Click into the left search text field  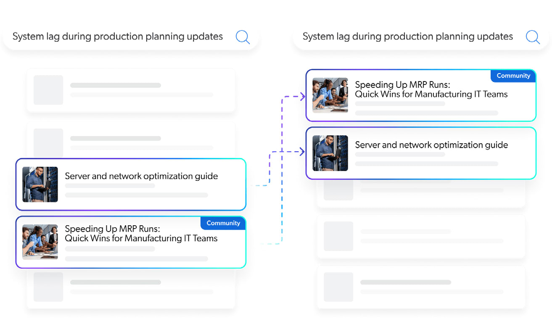pyautogui.click(x=118, y=37)
